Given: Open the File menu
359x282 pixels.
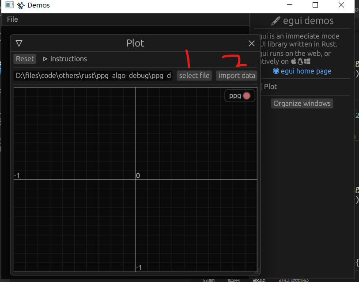Looking at the screenshot, I should (12, 19).
